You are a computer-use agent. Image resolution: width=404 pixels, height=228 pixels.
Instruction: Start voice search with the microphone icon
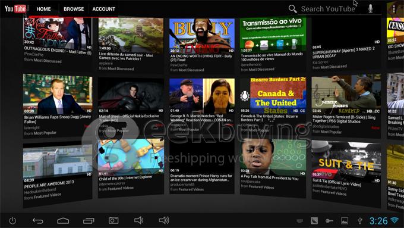pyautogui.click(x=371, y=8)
